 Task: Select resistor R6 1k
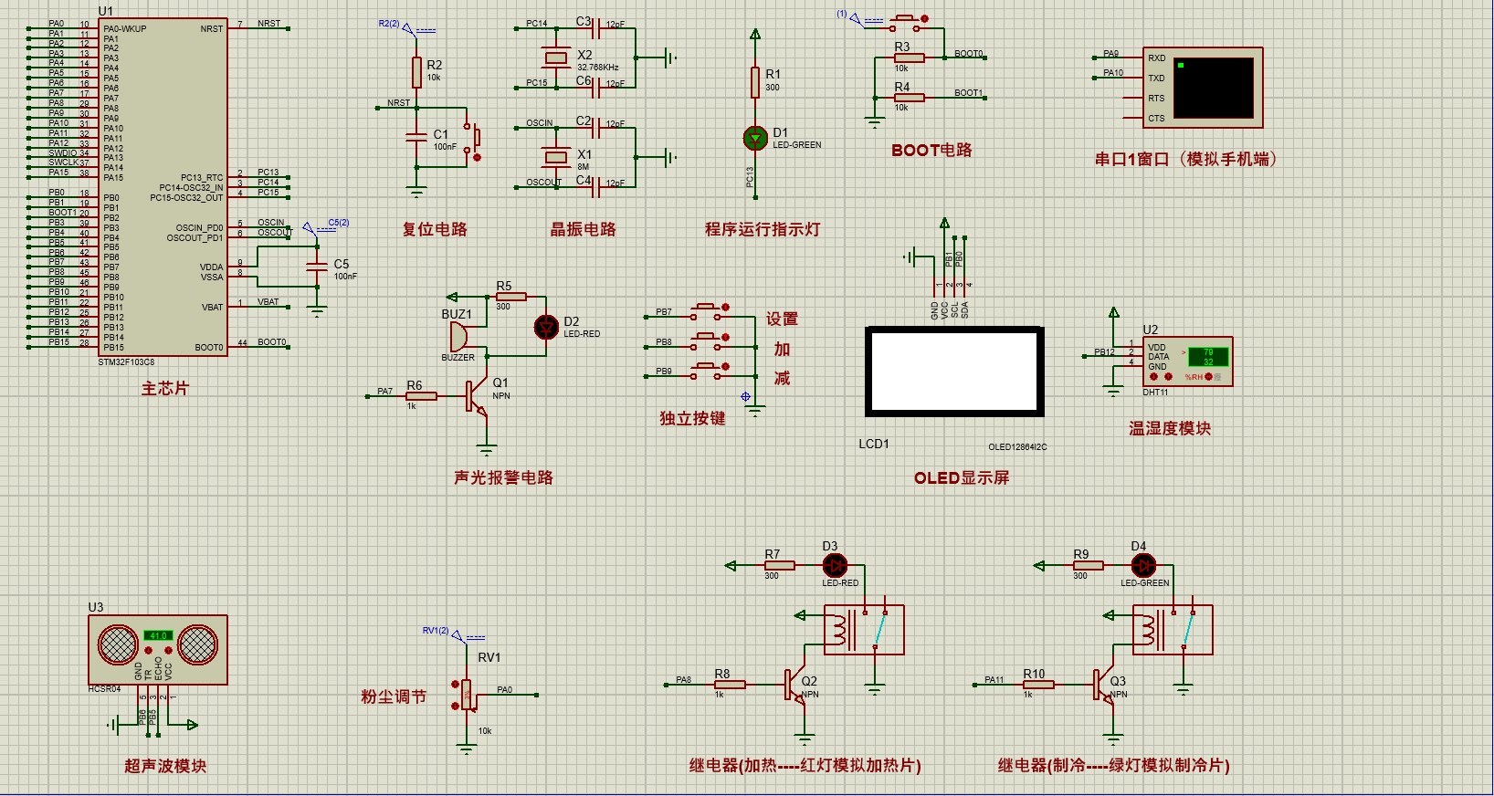tap(421, 396)
